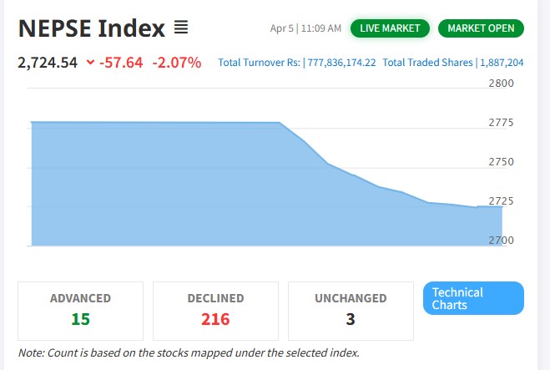Open the list menu icon beside NEPSE Index
Image resolution: width=550 pixels, height=370 pixels.
tap(181, 28)
